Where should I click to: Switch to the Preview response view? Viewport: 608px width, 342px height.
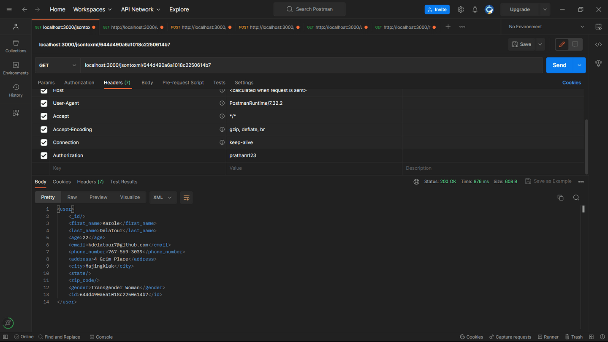click(98, 198)
